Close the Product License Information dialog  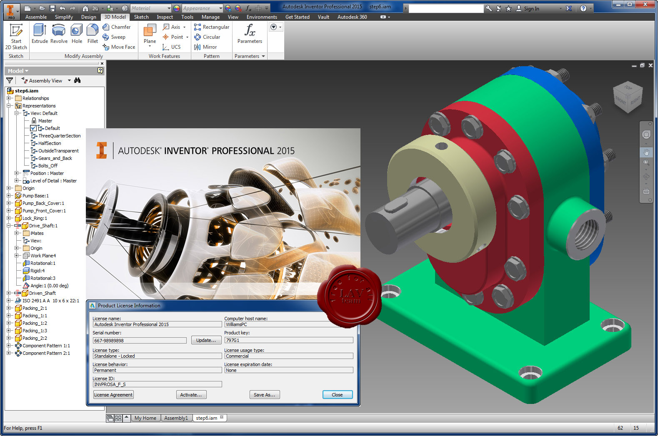(x=338, y=395)
